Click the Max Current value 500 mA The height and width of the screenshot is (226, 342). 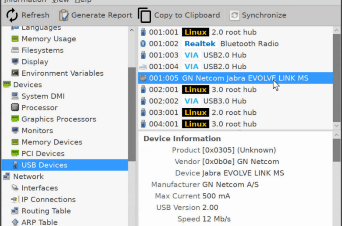pos(216,196)
